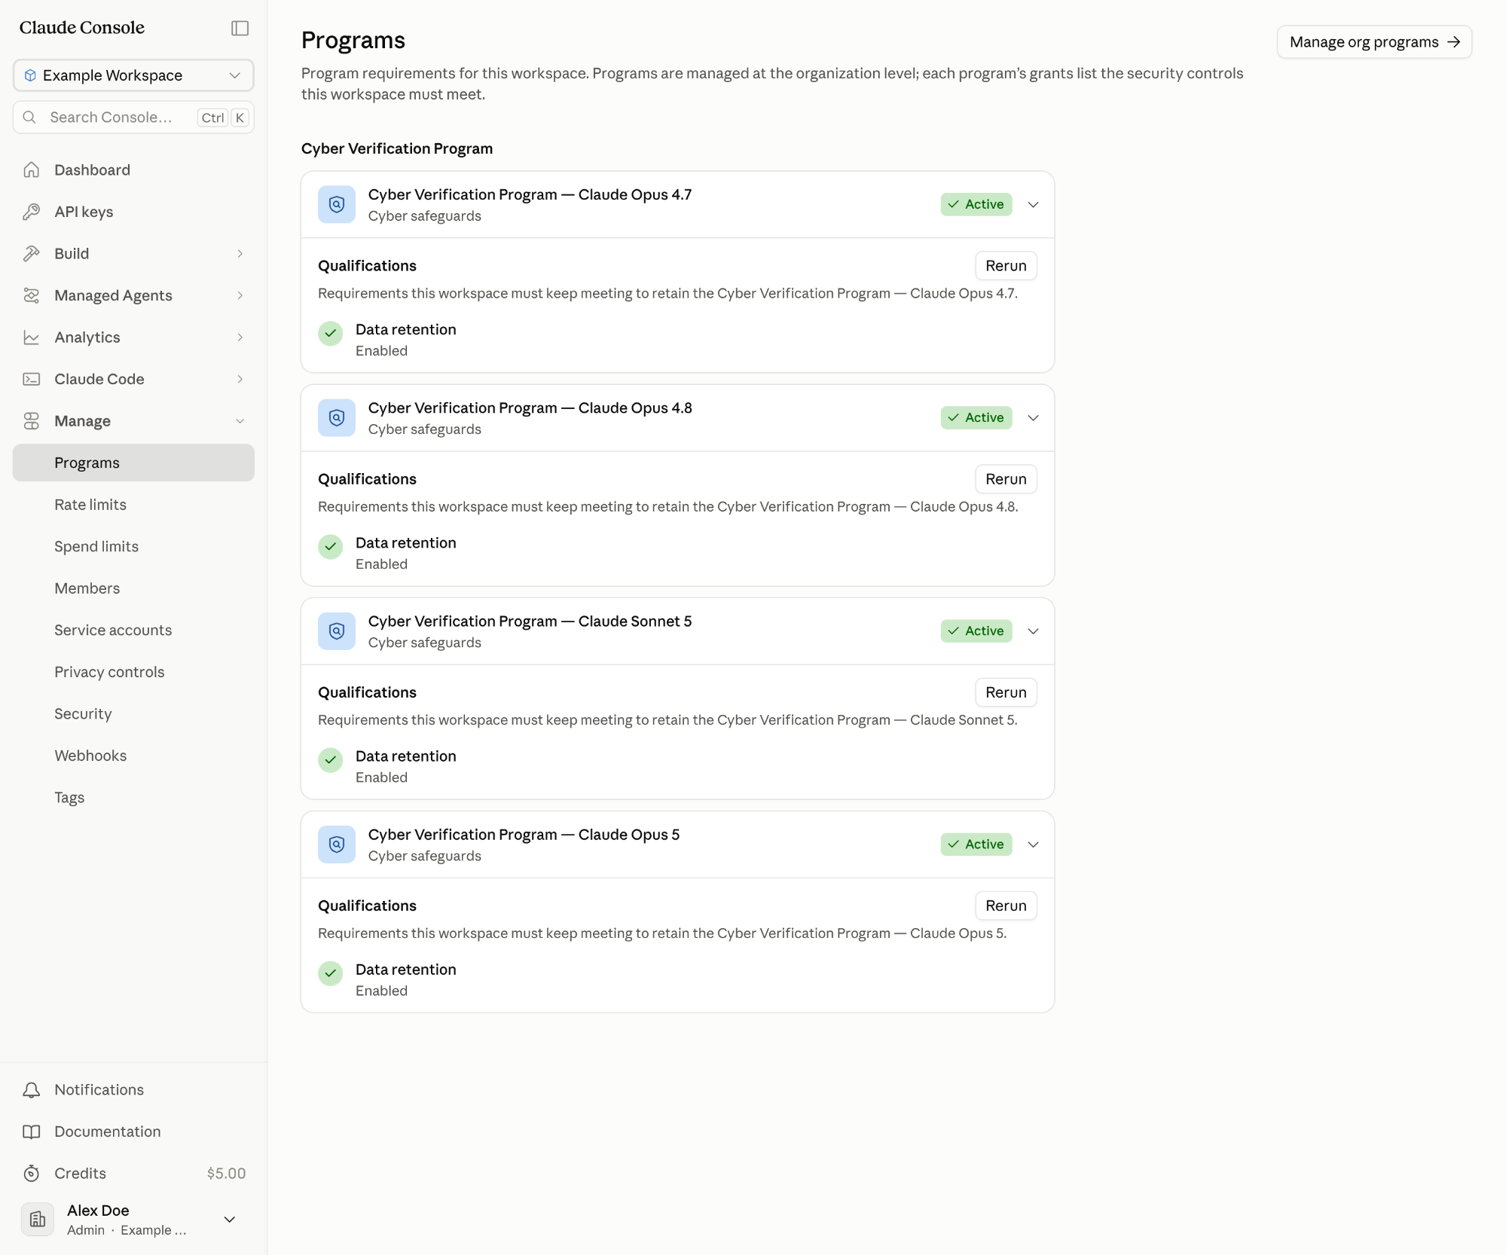Click the Active badge on Opus 4.7

click(976, 205)
